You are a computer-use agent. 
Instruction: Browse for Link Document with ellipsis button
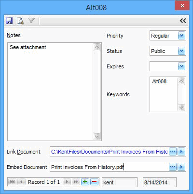click(173, 151)
